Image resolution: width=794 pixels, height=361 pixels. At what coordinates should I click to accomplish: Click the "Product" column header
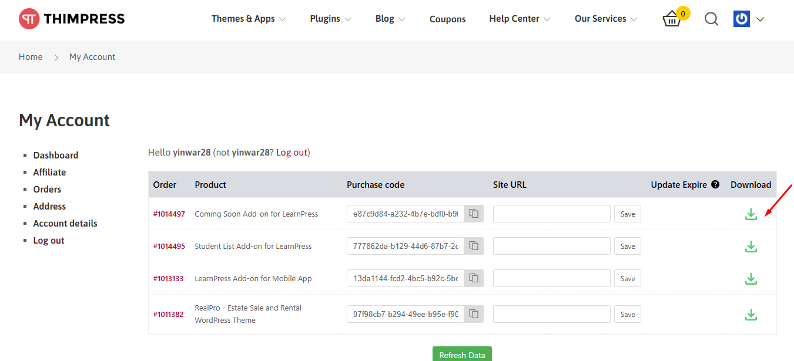210,185
